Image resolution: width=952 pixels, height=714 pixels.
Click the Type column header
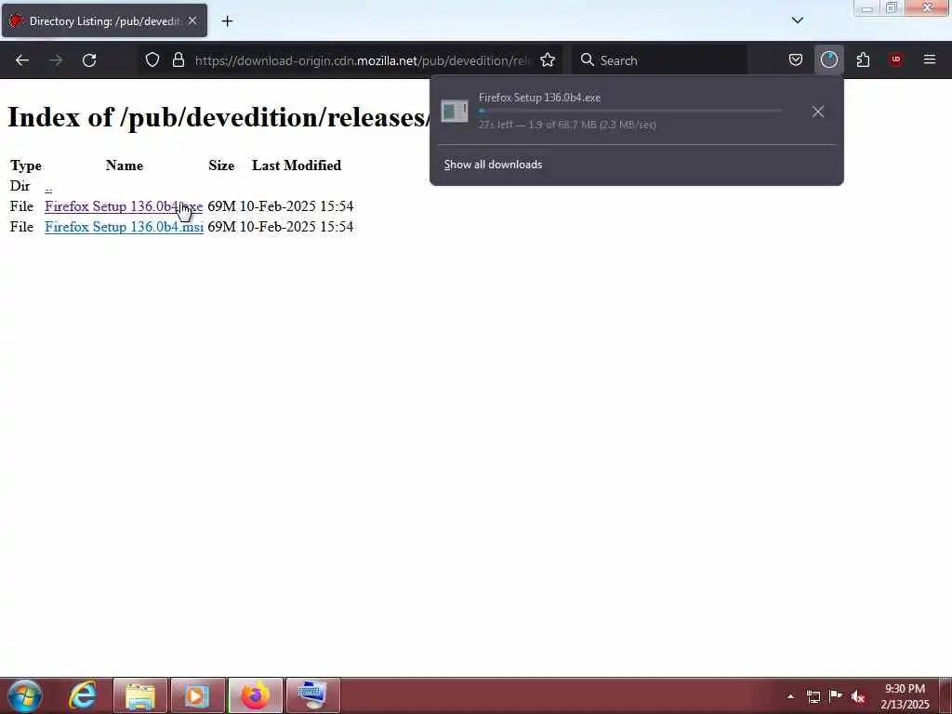coord(25,165)
